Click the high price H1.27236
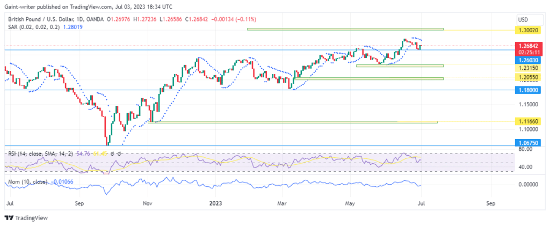 144,20
